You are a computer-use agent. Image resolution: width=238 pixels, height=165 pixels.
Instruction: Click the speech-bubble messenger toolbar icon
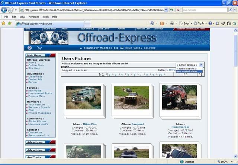[223, 23]
